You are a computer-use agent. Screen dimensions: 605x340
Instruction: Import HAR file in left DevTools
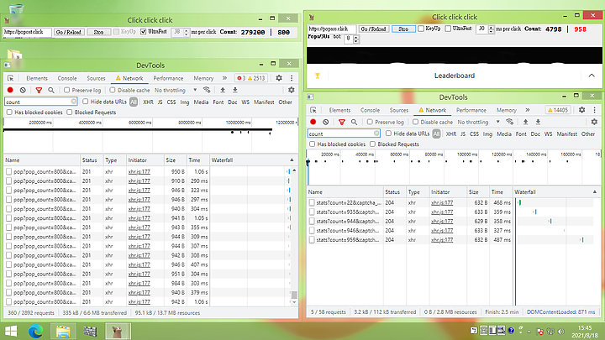coord(223,90)
